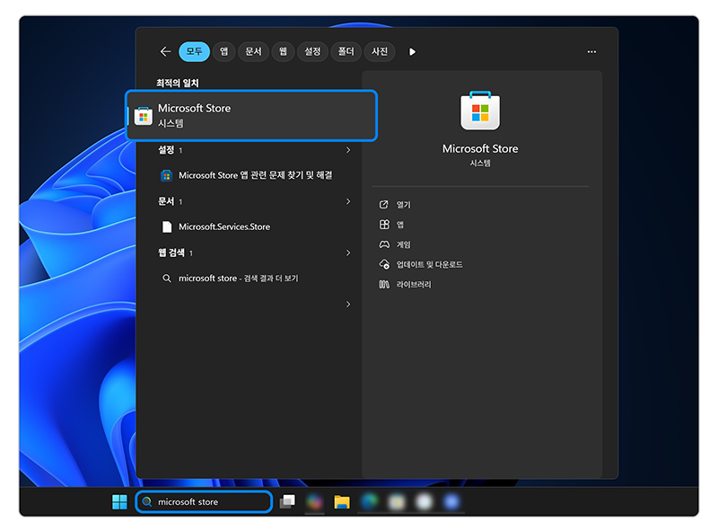
Task: Click the 최적의 일치 heading
Action: click(178, 83)
